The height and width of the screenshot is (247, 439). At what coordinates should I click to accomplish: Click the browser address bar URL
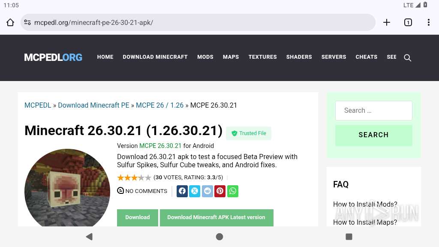[93, 22]
